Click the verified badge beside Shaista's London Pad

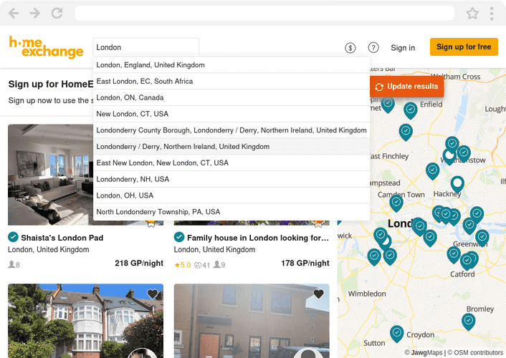click(13, 237)
